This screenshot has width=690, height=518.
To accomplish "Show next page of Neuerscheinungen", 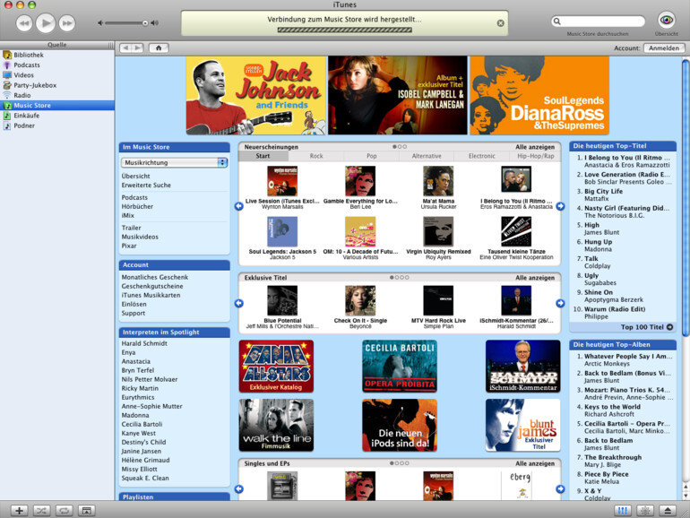I will tap(560, 206).
